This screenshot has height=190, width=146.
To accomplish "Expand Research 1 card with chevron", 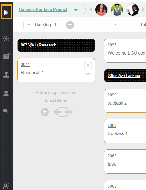I will 87,74.
